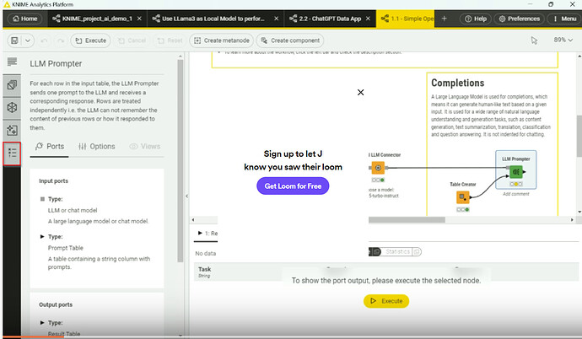Viewport: 582px width, 339px height.
Task: Click the undo arrow icon
Action: click(44, 40)
